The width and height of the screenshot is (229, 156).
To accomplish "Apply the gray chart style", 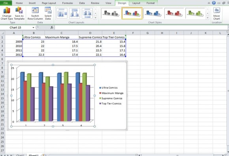I will 111,13.
